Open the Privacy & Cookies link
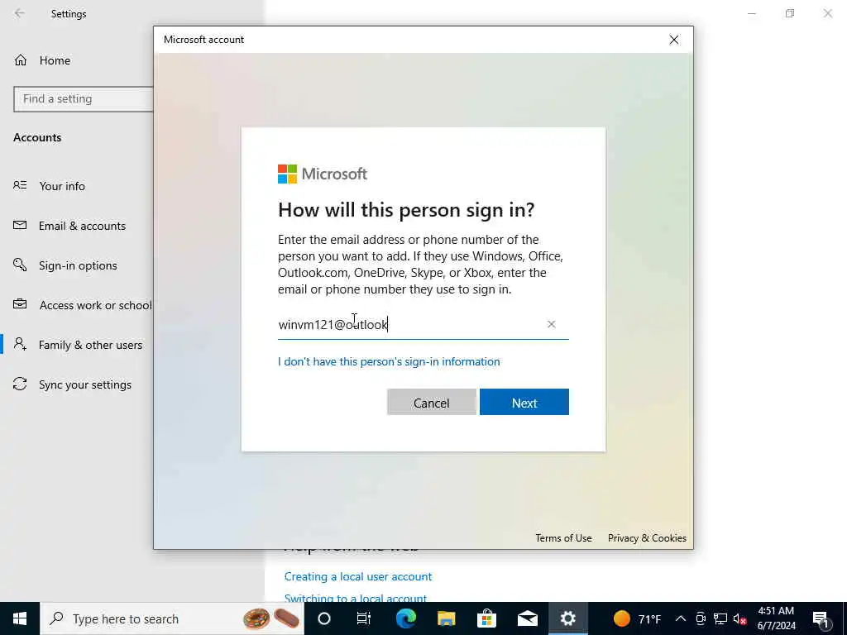This screenshot has width=847, height=635. click(x=647, y=537)
